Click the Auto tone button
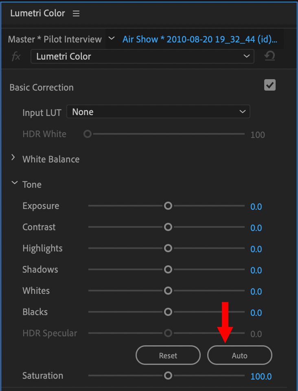Image resolution: width=298 pixels, height=391 pixels. click(239, 355)
